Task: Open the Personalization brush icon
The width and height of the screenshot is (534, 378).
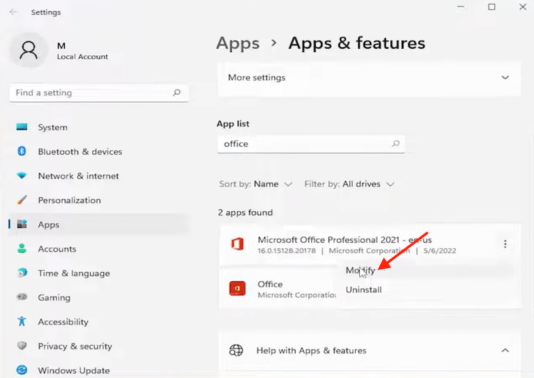Action: [22, 200]
